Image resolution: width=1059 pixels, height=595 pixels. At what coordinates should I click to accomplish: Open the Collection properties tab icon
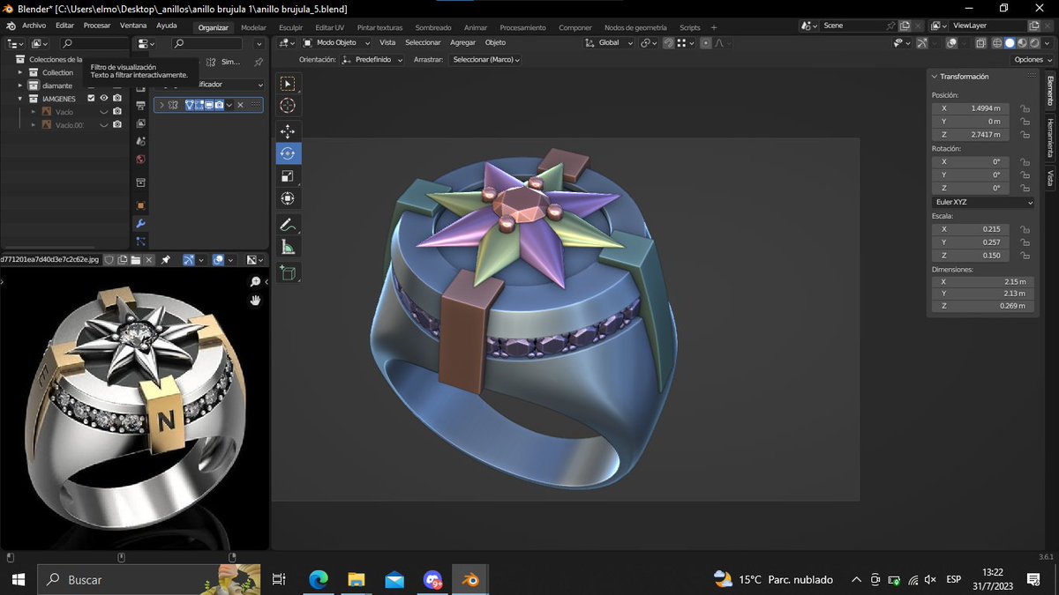tap(140, 182)
